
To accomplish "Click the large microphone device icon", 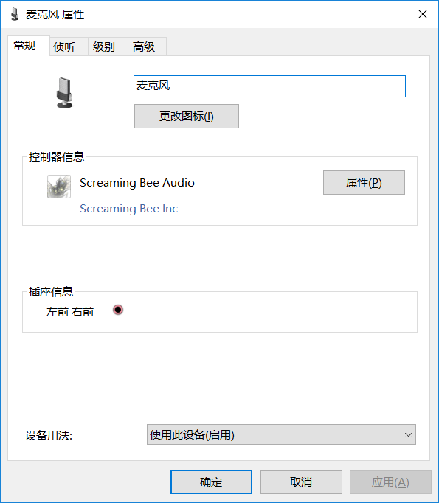I will coord(64,93).
